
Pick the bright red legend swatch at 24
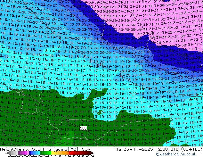[x=70, y=153]
